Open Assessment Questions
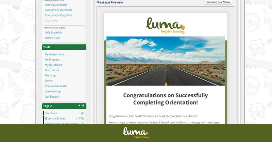This screenshot has width=272, height=142. [58, 10]
